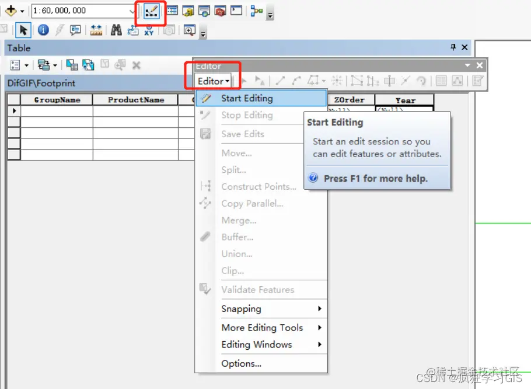Open the Find Route tool

(x=133, y=30)
